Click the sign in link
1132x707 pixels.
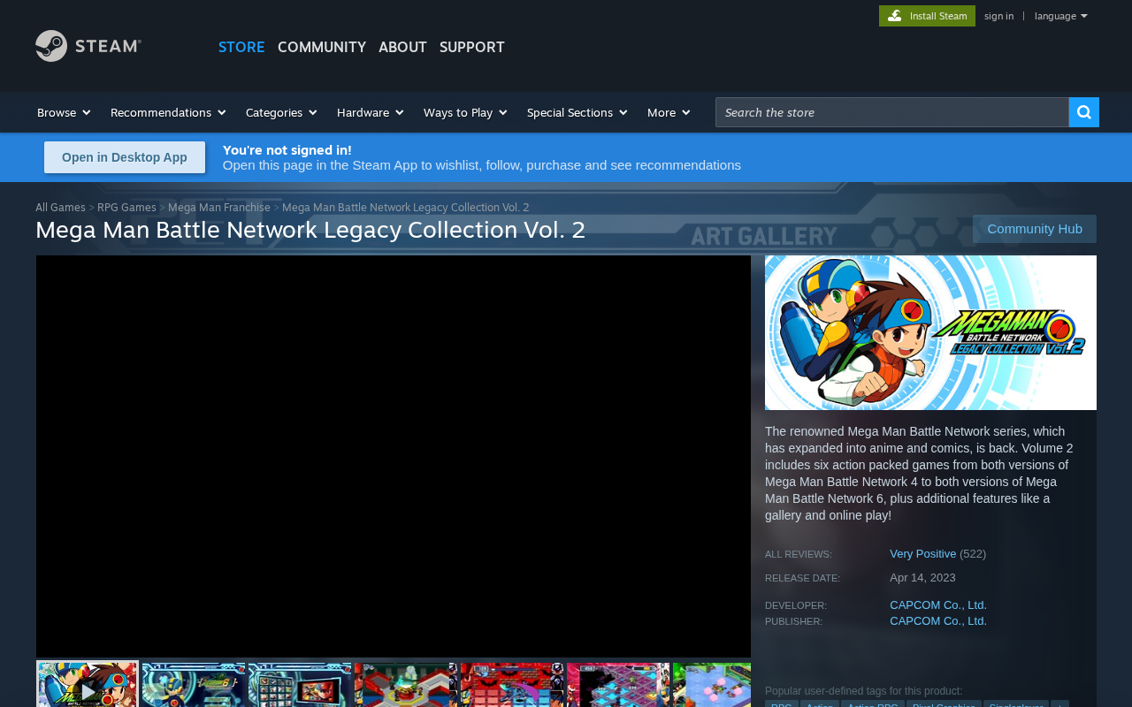pyautogui.click(x=998, y=16)
